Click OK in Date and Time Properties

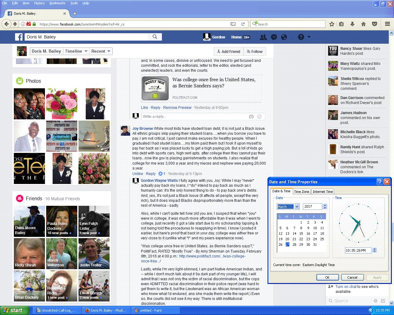327,277
